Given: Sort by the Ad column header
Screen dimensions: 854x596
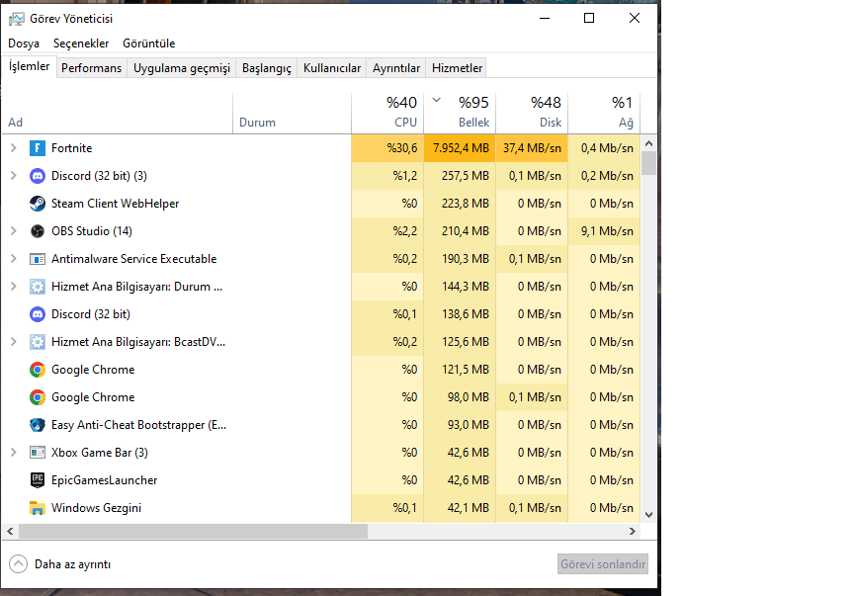Looking at the screenshot, I should click(x=117, y=114).
